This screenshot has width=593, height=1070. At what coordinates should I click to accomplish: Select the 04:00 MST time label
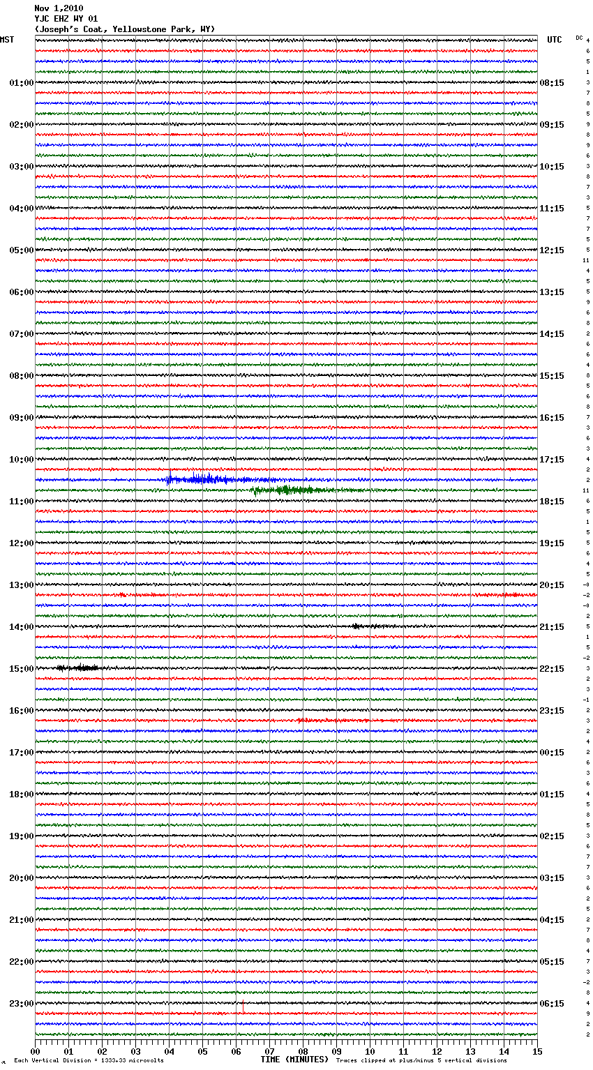pos(21,209)
